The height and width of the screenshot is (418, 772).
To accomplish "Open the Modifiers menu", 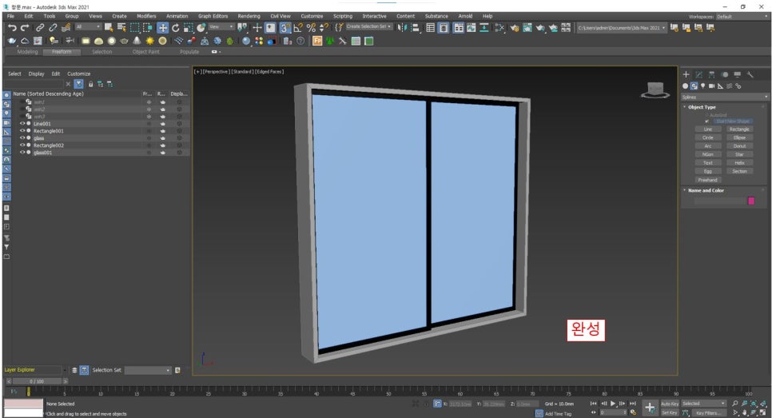I will point(146,16).
